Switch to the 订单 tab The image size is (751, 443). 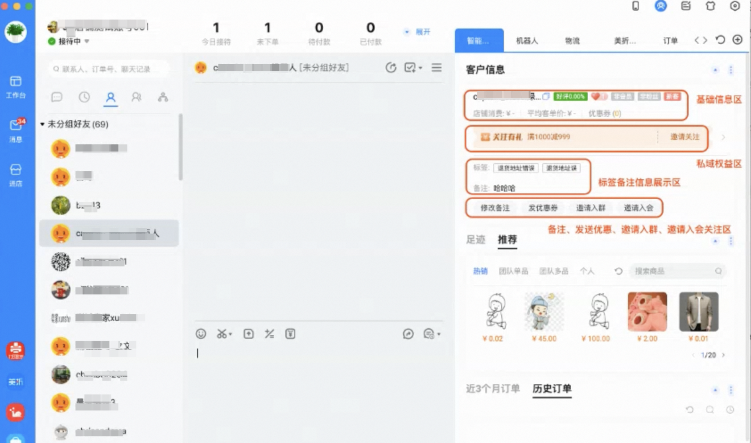[670, 41]
